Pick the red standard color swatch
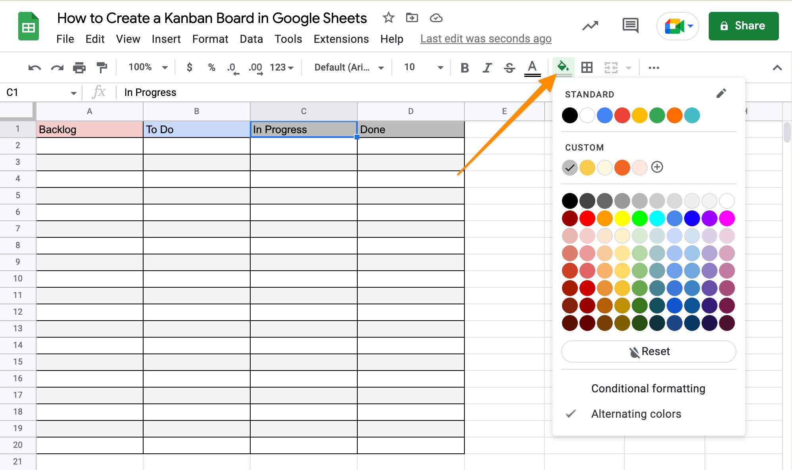 (622, 115)
